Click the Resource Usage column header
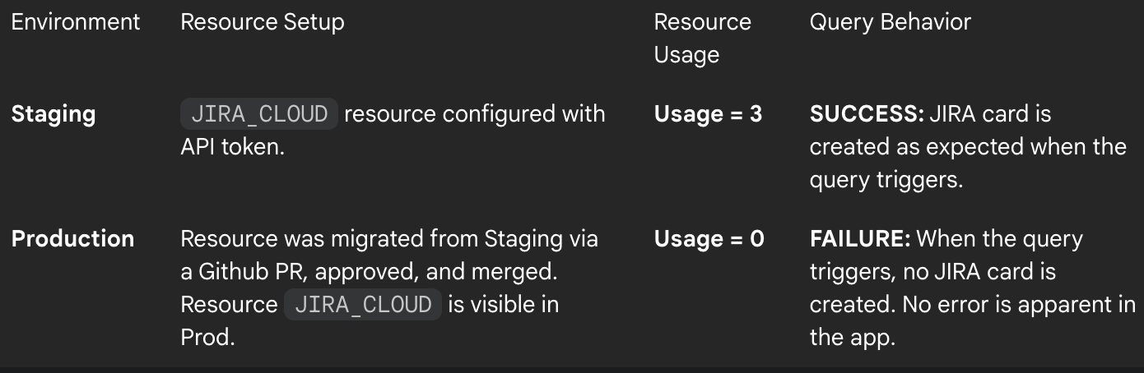 [x=702, y=38]
